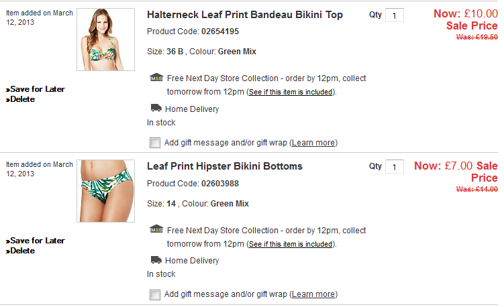Learn more about gift wrap for bikini bottoms
504x307 pixels.
click(x=313, y=294)
